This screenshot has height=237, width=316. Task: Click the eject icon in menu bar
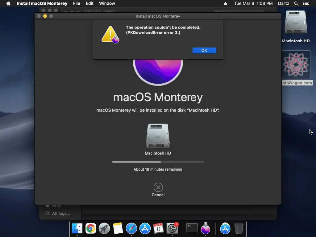225,3
